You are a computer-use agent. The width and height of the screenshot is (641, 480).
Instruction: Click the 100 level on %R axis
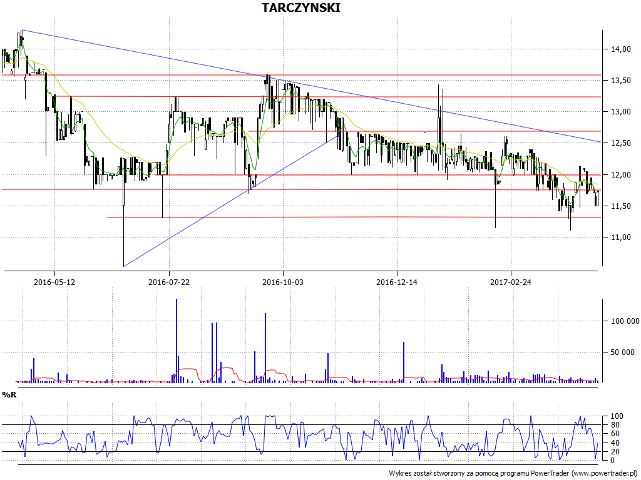tap(617, 416)
